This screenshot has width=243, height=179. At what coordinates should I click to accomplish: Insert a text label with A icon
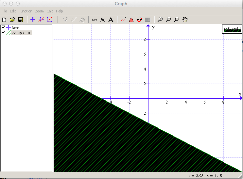[x=111, y=20]
